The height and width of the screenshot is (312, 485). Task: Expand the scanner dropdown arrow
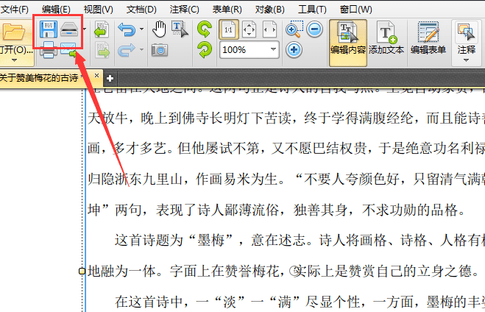click(x=85, y=29)
